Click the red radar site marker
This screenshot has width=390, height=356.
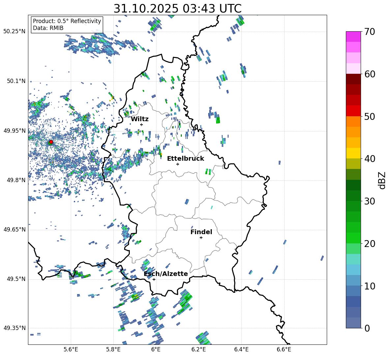pos(51,142)
